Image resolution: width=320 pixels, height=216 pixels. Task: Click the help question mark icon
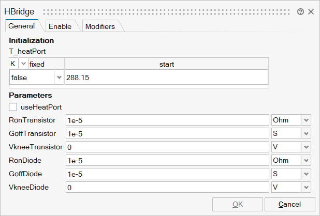coord(301,11)
